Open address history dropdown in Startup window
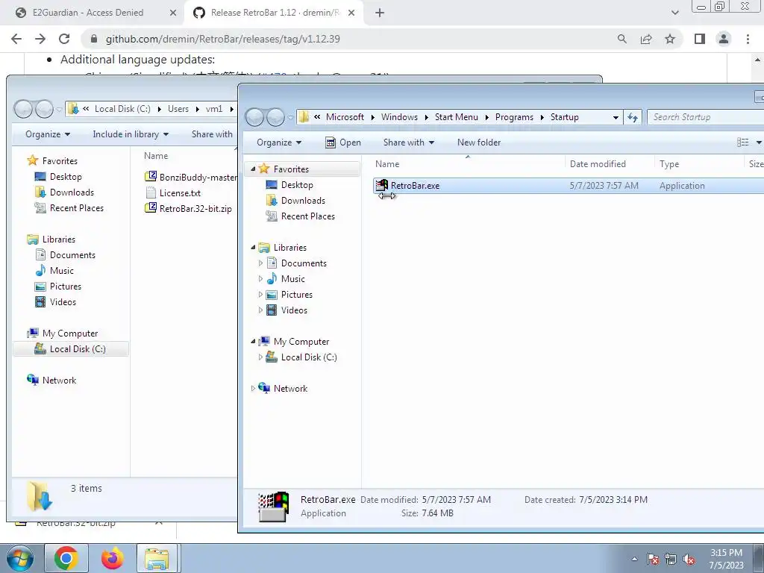The width and height of the screenshot is (764, 573). pyautogui.click(x=616, y=117)
